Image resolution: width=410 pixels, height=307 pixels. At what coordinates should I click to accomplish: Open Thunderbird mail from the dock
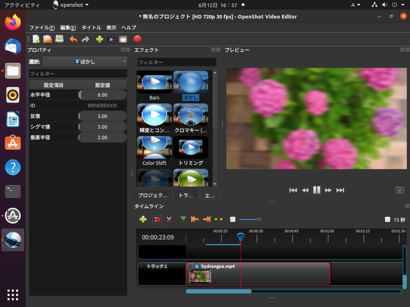coord(12,47)
